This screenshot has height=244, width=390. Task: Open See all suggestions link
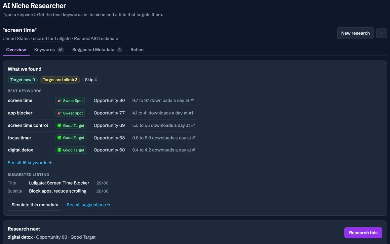click(x=88, y=205)
